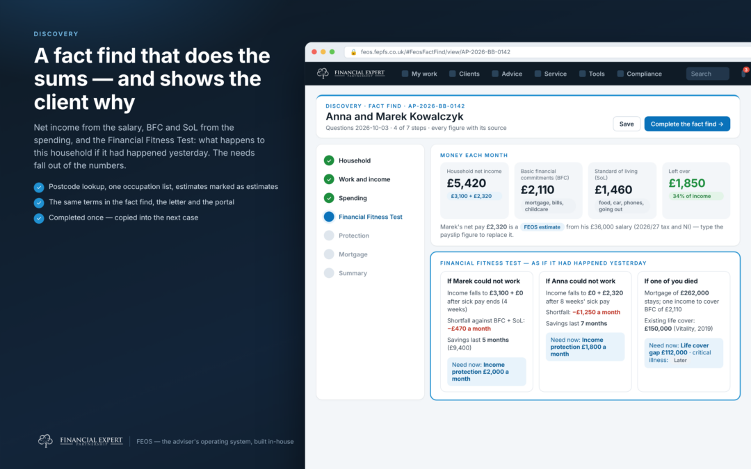
Task: Click the FEOS estimate badge
Action: click(542, 227)
